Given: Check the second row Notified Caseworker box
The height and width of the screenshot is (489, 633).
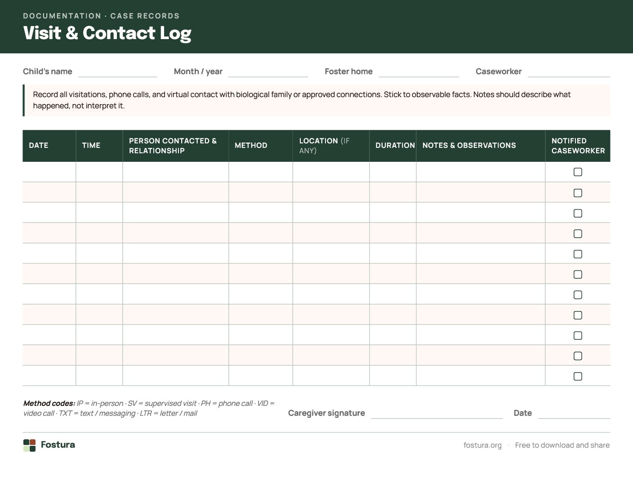Looking at the screenshot, I should pyautogui.click(x=578, y=193).
